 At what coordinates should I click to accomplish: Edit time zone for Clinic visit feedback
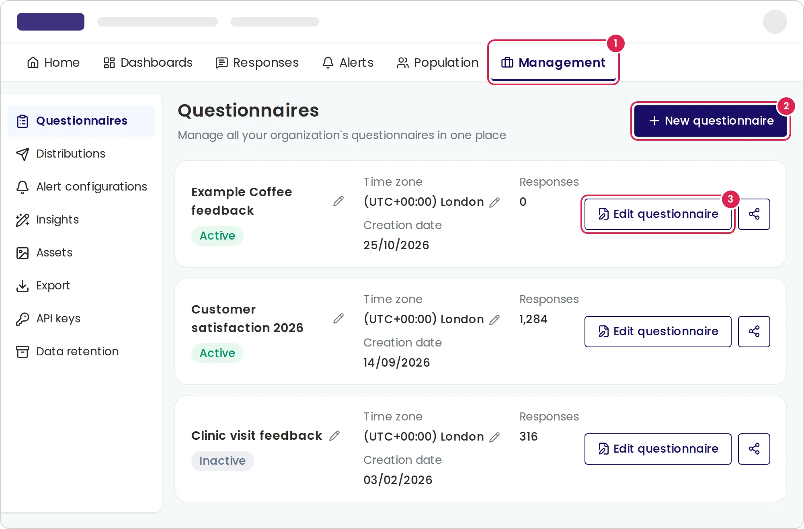[x=494, y=437]
